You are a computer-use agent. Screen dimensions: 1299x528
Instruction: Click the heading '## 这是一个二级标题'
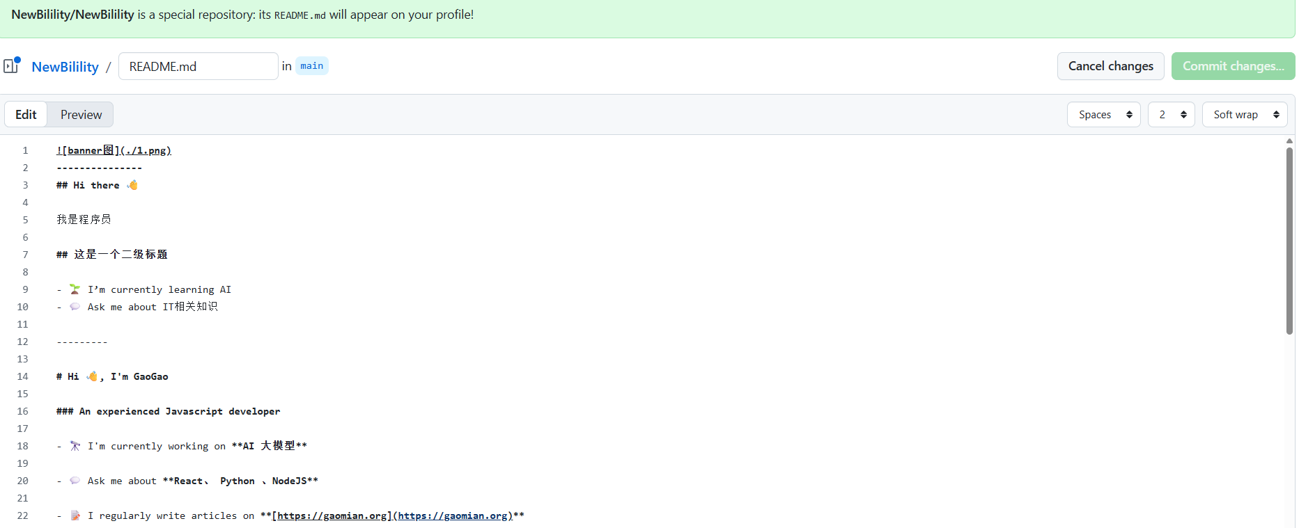(x=112, y=255)
